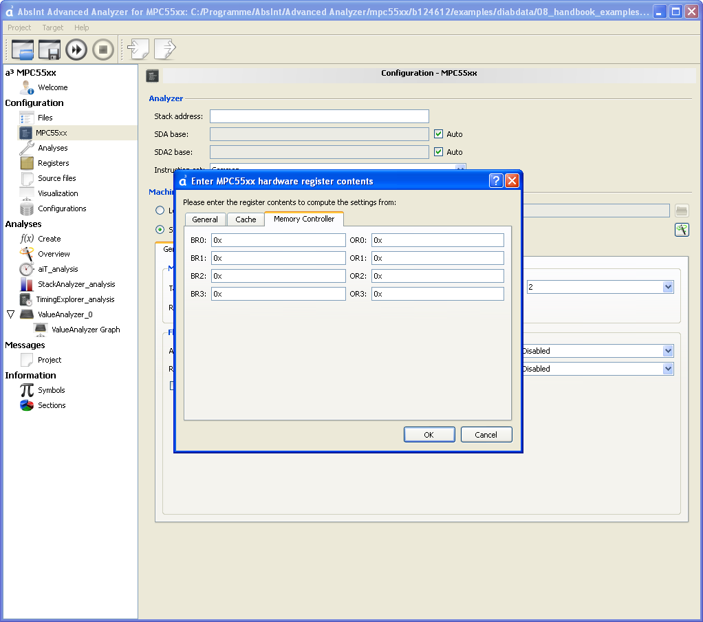Click the save project floppy icon

click(50, 50)
